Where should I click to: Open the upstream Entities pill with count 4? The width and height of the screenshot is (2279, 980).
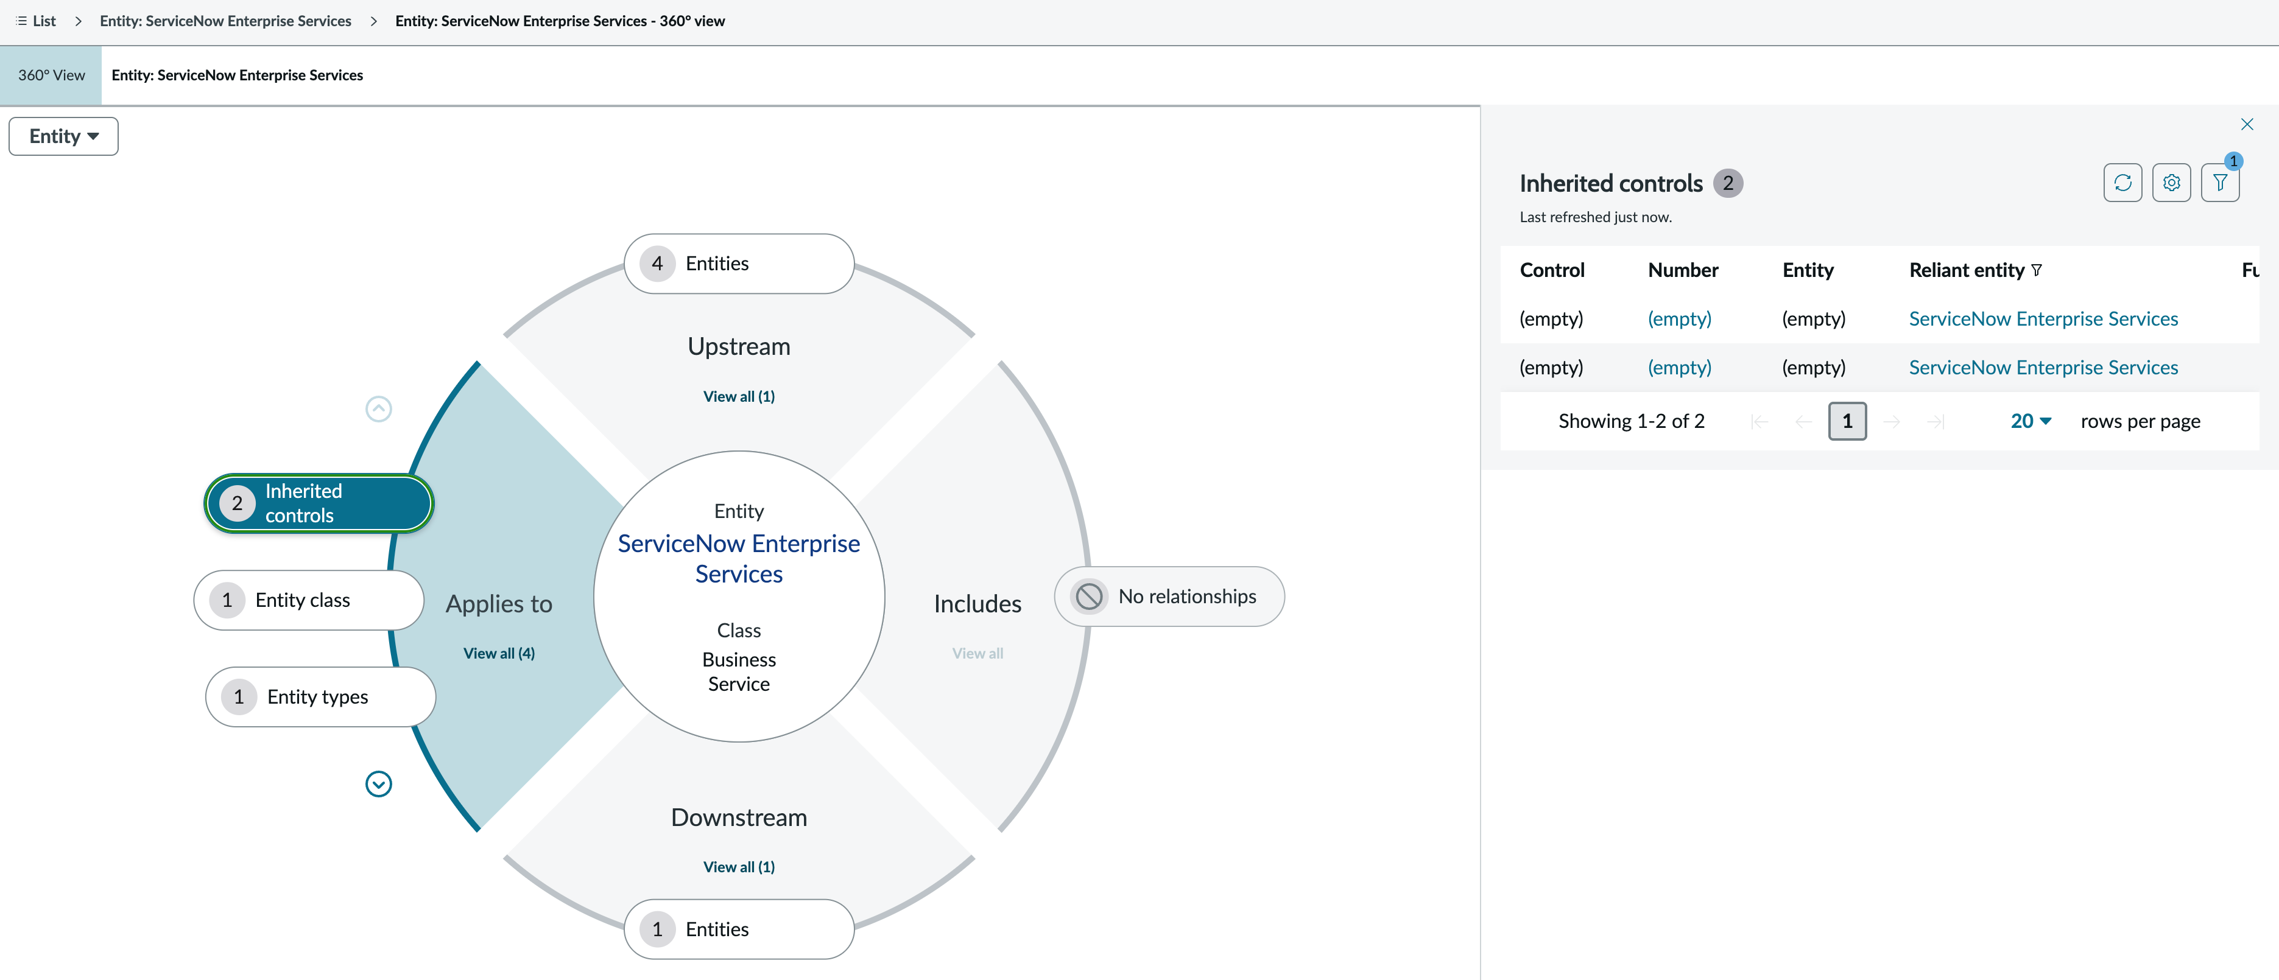click(739, 264)
